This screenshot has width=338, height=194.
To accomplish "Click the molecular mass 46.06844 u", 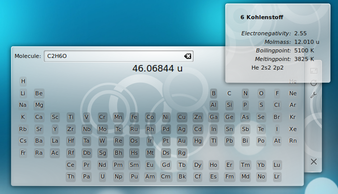I will coord(157,69).
